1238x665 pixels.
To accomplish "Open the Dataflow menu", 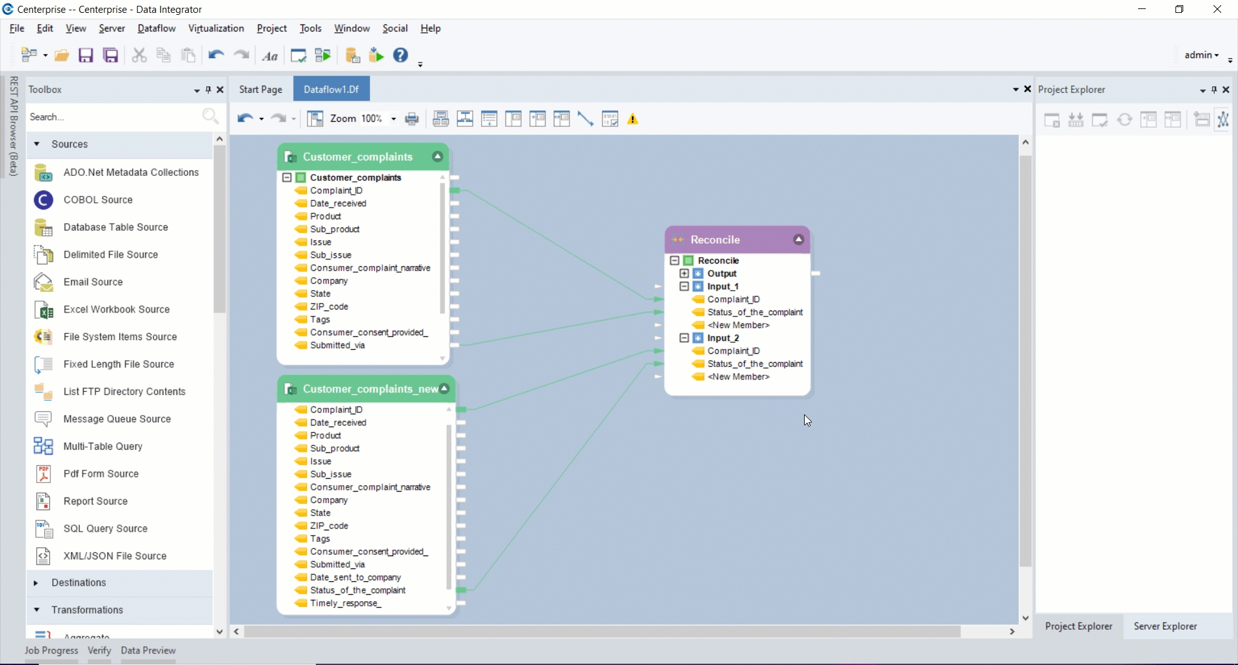I will (156, 28).
